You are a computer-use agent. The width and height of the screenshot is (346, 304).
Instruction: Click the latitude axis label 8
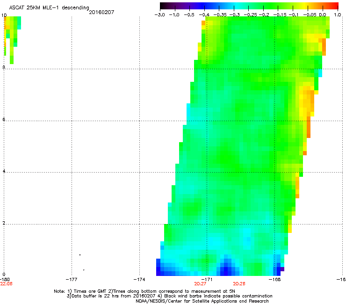click(x=4, y=67)
